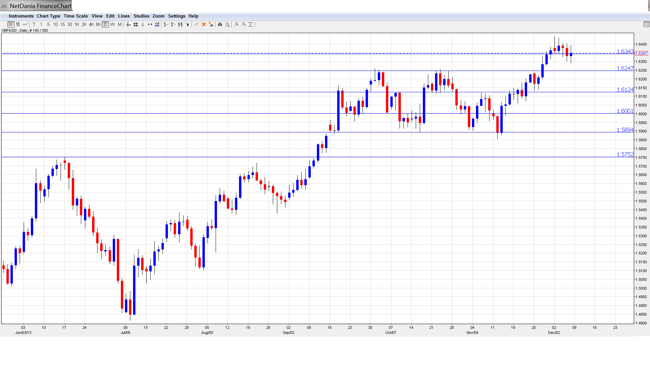
Task: Open the Lines menu
Action: 124,16
